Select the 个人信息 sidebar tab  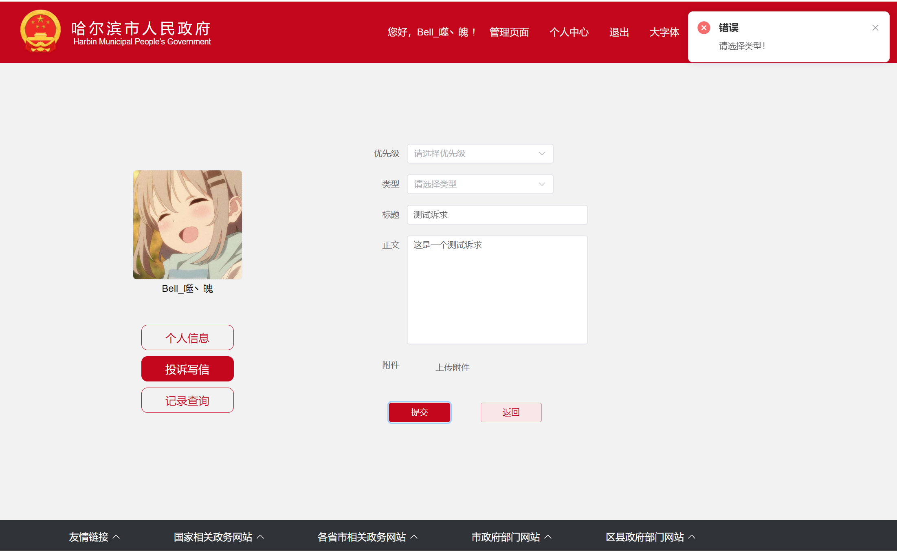coord(187,337)
